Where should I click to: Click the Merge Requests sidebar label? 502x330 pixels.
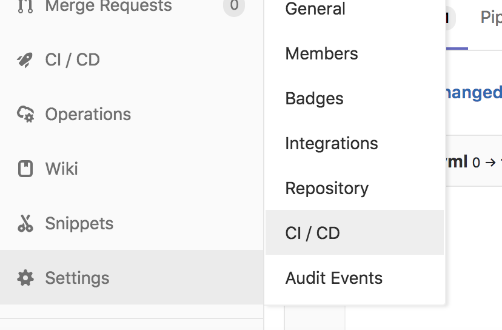point(109,7)
